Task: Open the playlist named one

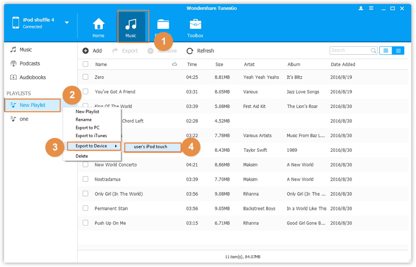Action: pos(23,119)
